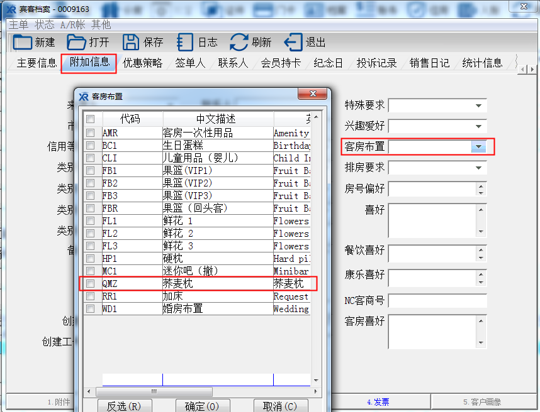Click the NC客商号 input field
This screenshot has width=540, height=412.
coord(437,301)
